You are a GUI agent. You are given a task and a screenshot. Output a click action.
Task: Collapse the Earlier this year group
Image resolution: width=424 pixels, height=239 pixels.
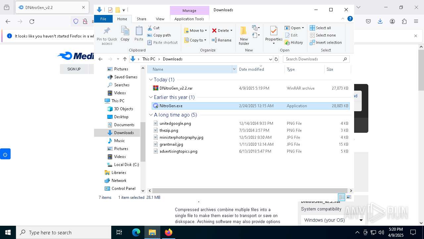tap(151, 97)
